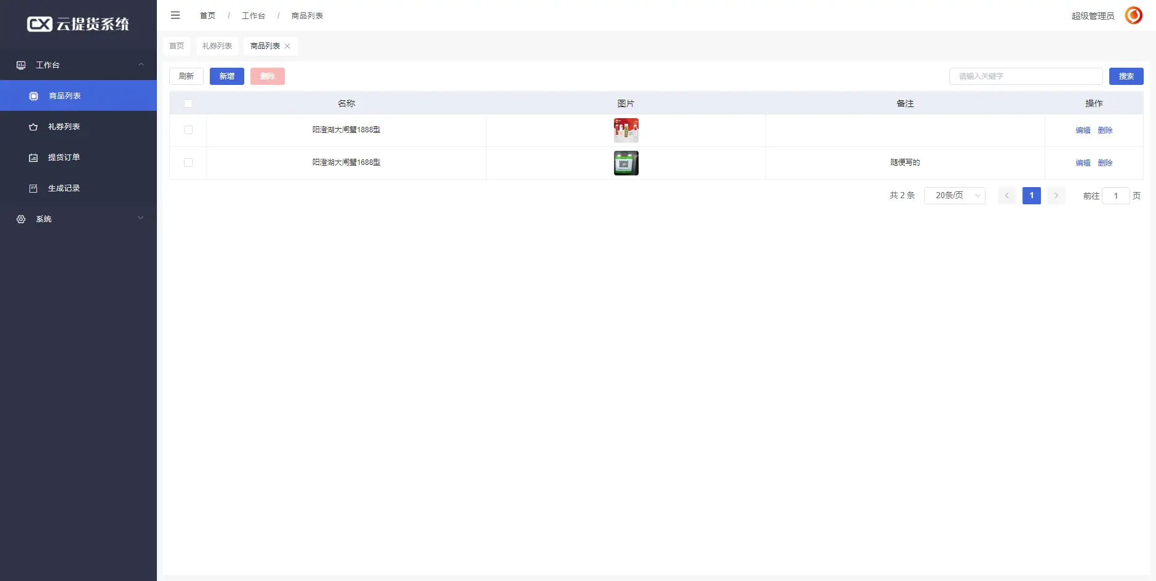Close the 商品列表 tab with X
This screenshot has height=581, width=1156.
point(287,46)
